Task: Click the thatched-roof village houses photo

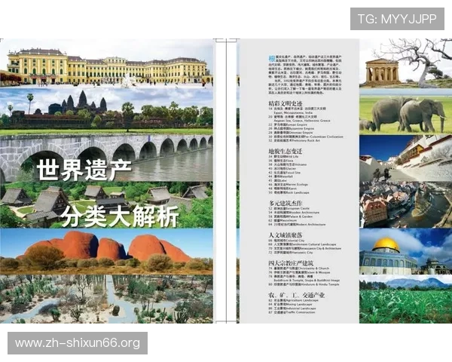Action: click(x=106, y=204)
